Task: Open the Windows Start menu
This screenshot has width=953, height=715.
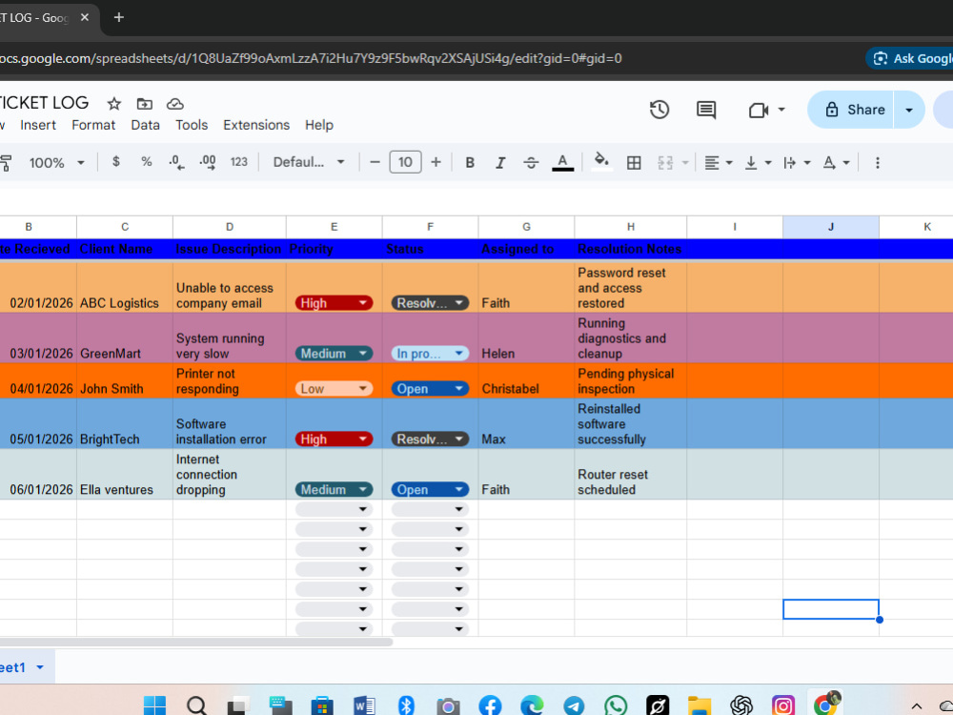Action: tap(154, 705)
